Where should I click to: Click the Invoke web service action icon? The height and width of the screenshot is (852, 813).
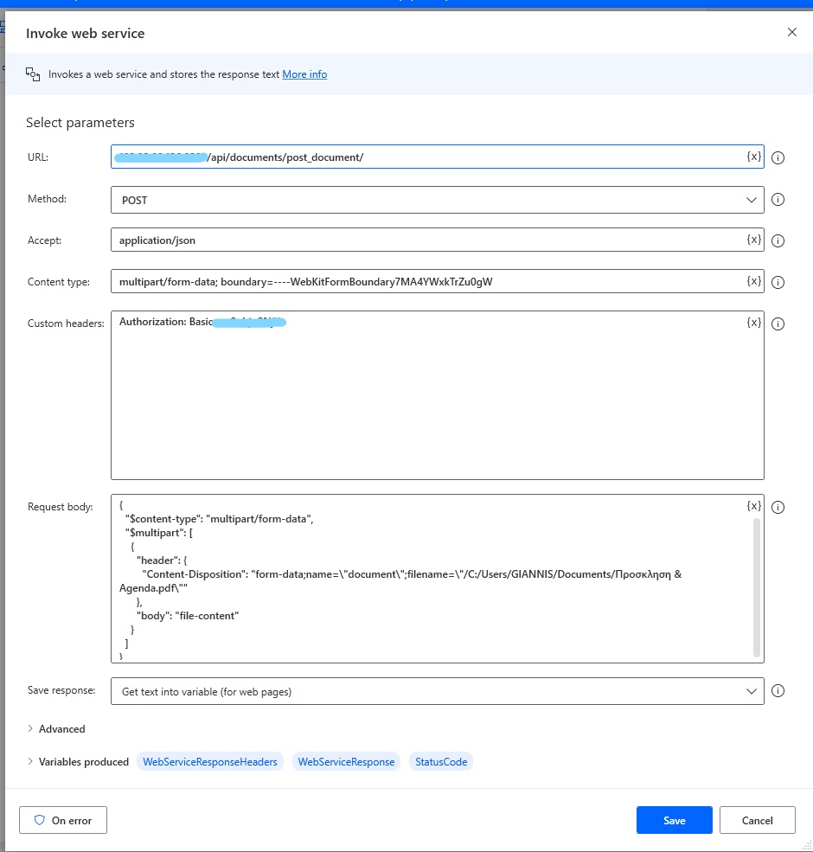point(33,74)
